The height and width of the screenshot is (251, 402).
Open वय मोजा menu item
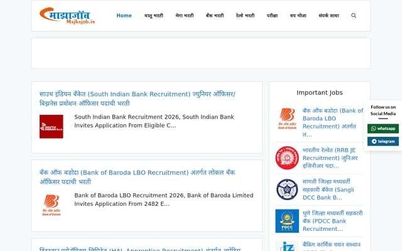298,16
